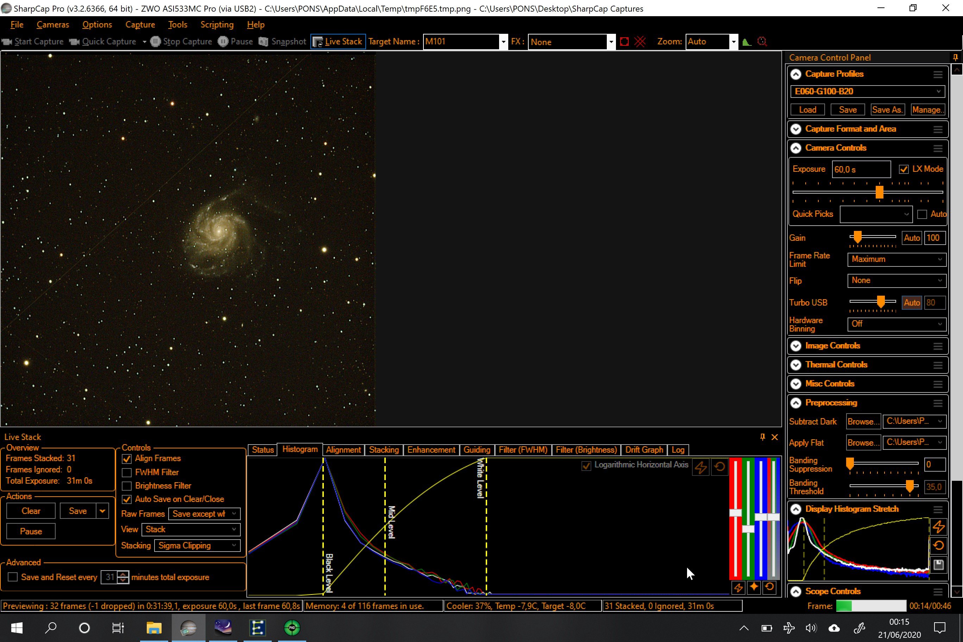Expand the Thermal Controls section

pos(796,365)
